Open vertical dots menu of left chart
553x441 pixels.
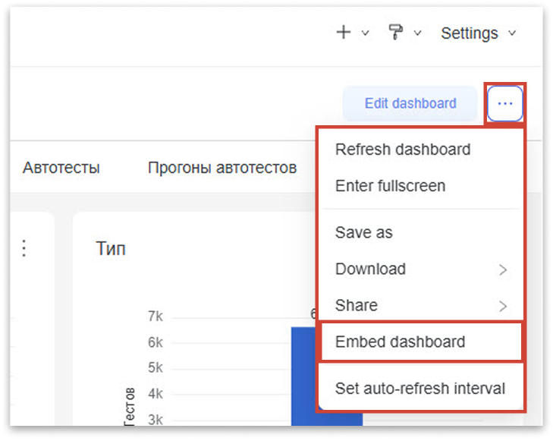pyautogui.click(x=24, y=248)
